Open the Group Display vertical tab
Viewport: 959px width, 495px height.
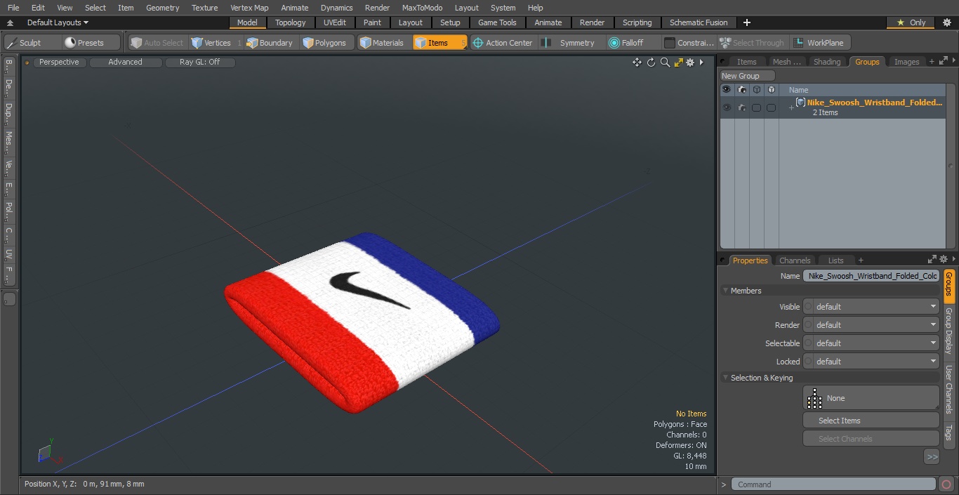(949, 331)
